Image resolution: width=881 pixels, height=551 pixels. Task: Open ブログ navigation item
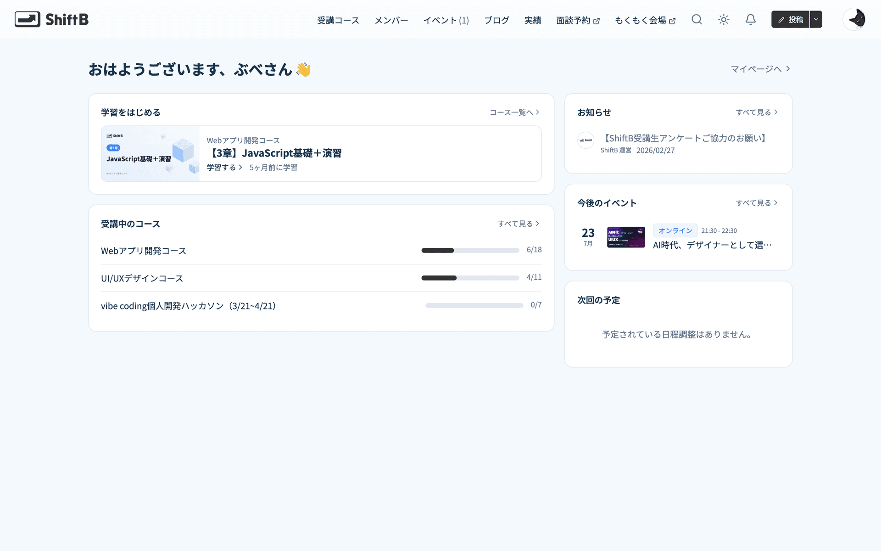(x=497, y=20)
